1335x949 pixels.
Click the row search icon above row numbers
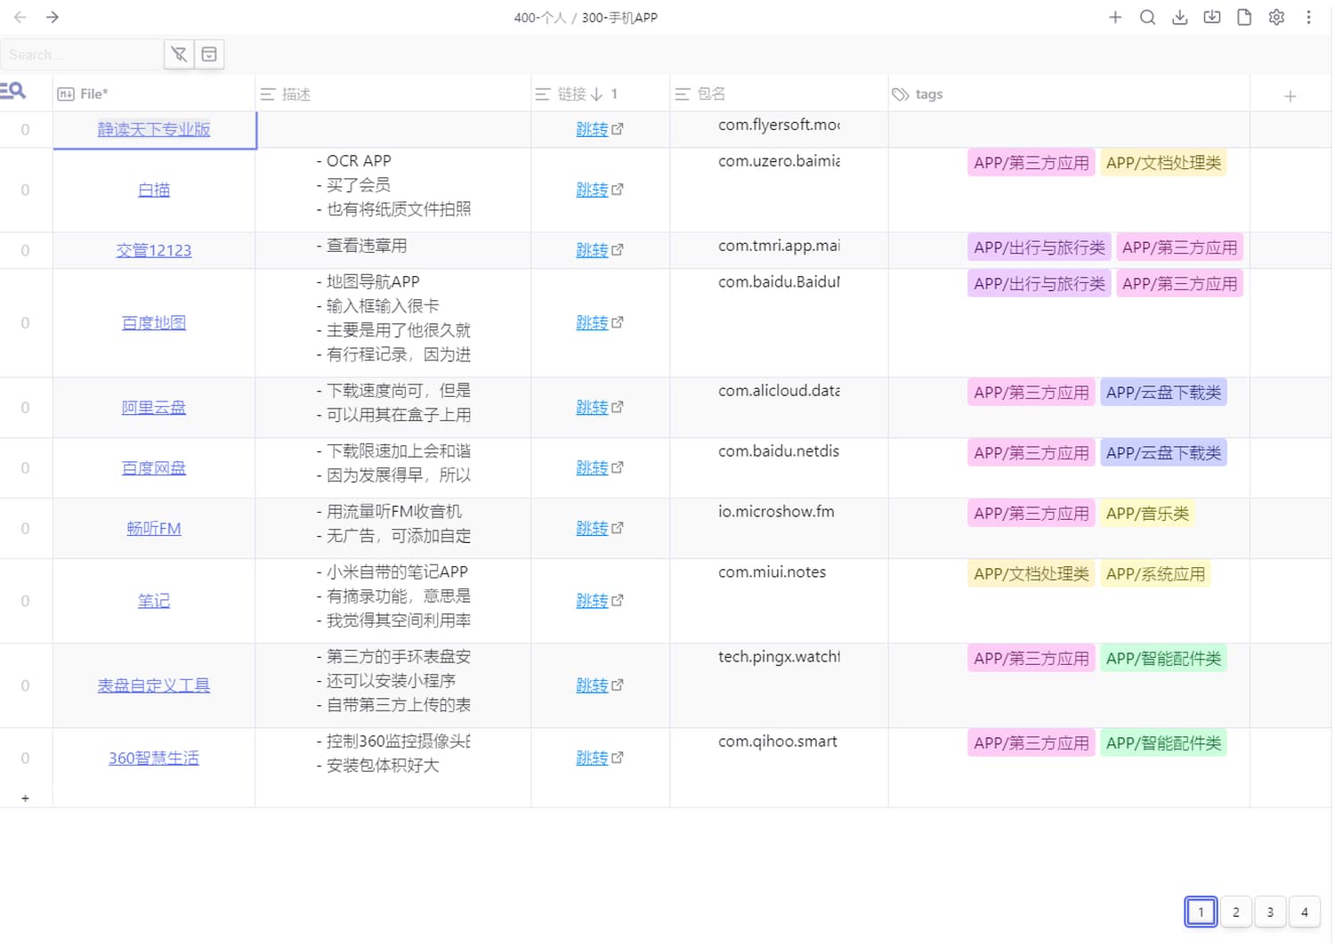[x=13, y=91]
